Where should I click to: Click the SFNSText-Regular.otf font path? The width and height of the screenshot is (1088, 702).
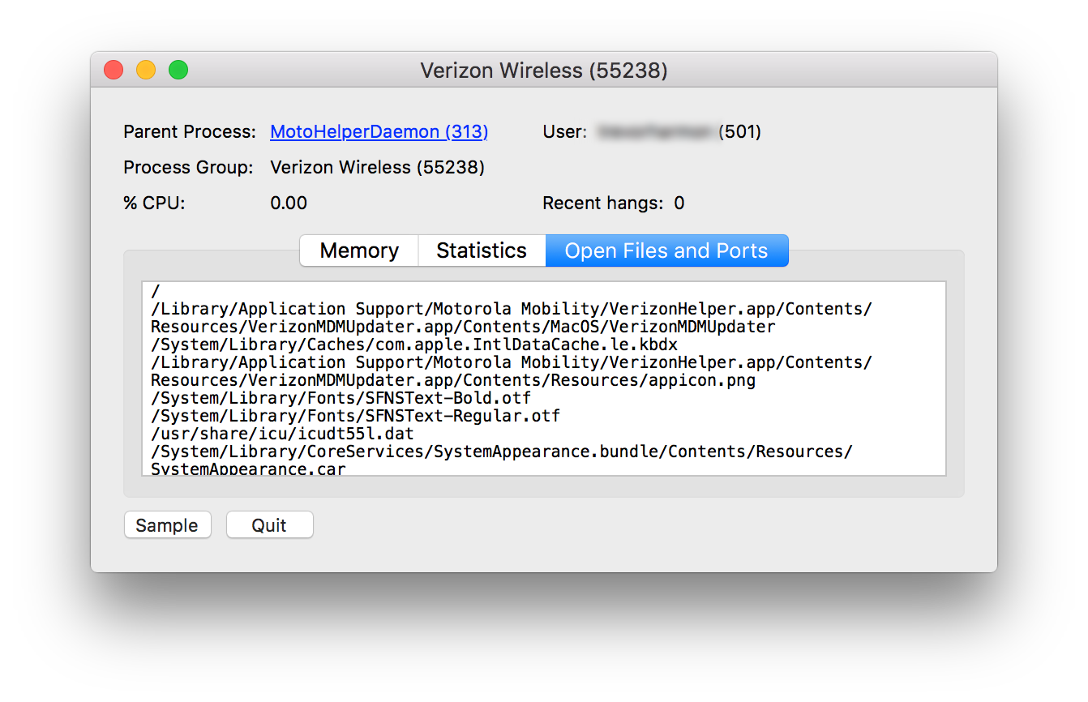(x=355, y=416)
